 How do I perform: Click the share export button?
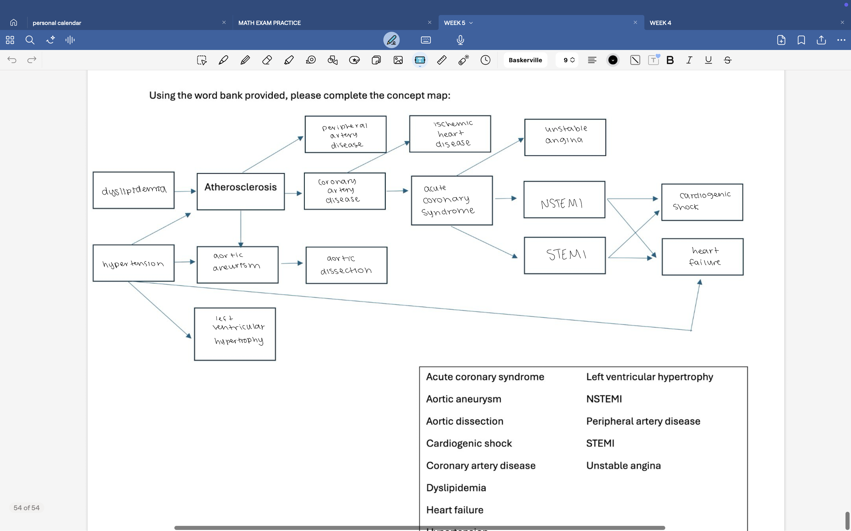coord(821,40)
